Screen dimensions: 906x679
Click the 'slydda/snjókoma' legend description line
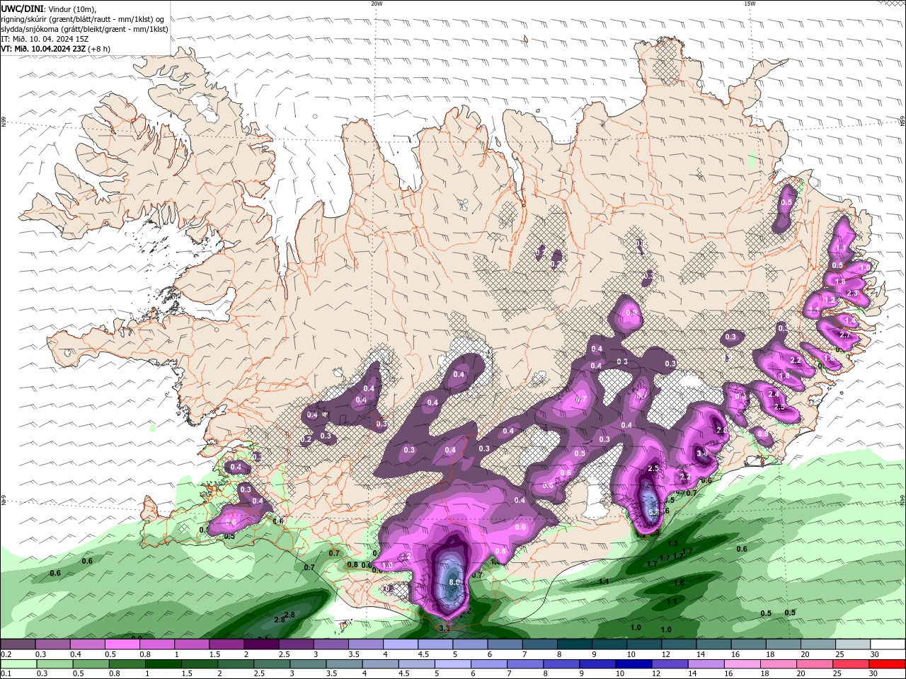[84, 29]
